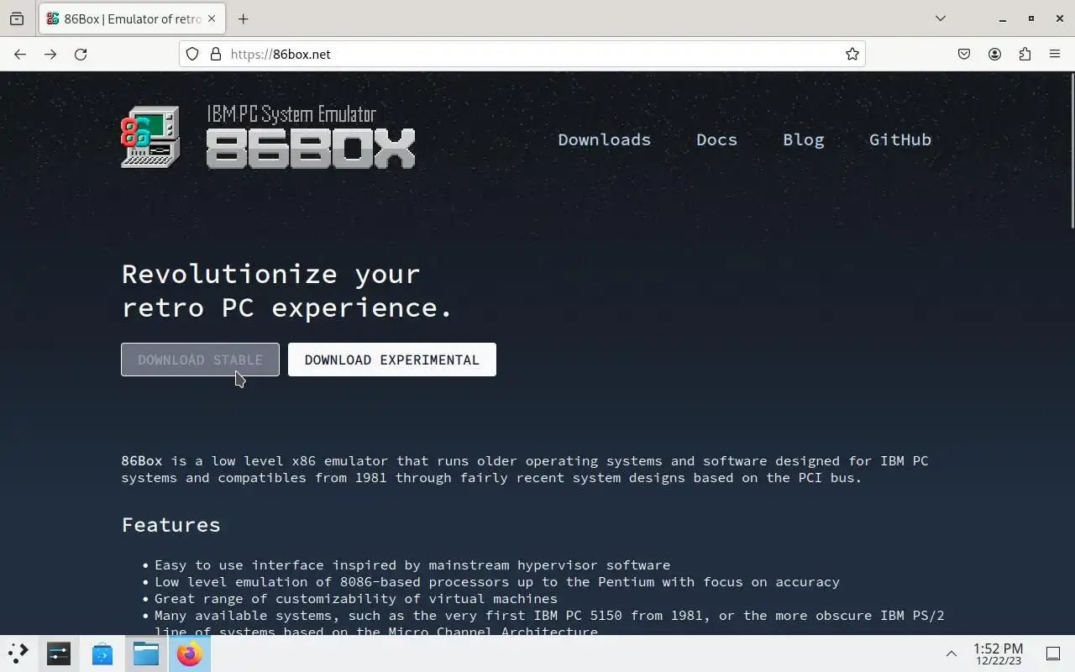The height and width of the screenshot is (672, 1075).
Task: Open the Firefox account icon
Action: pyautogui.click(x=994, y=54)
